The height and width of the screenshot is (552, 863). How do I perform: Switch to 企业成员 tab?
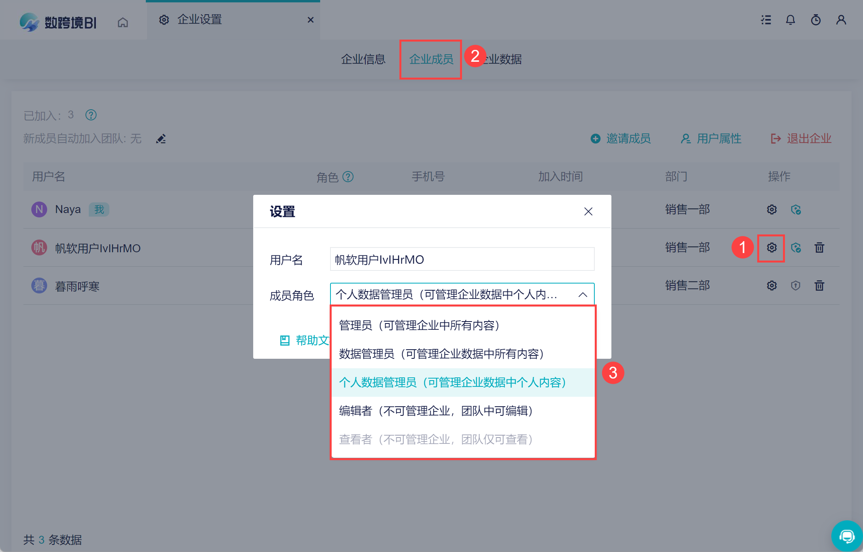[431, 59]
